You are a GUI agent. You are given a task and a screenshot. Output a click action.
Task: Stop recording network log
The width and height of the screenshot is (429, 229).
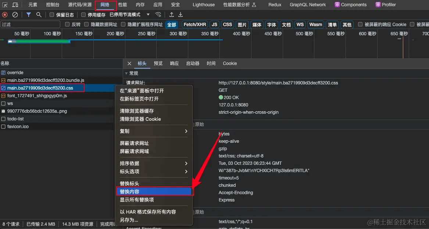click(x=5, y=14)
